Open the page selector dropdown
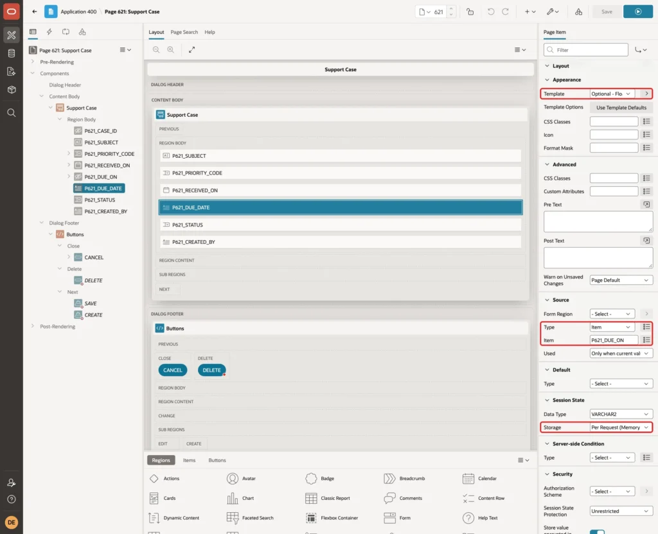The width and height of the screenshot is (658, 534). click(x=425, y=12)
